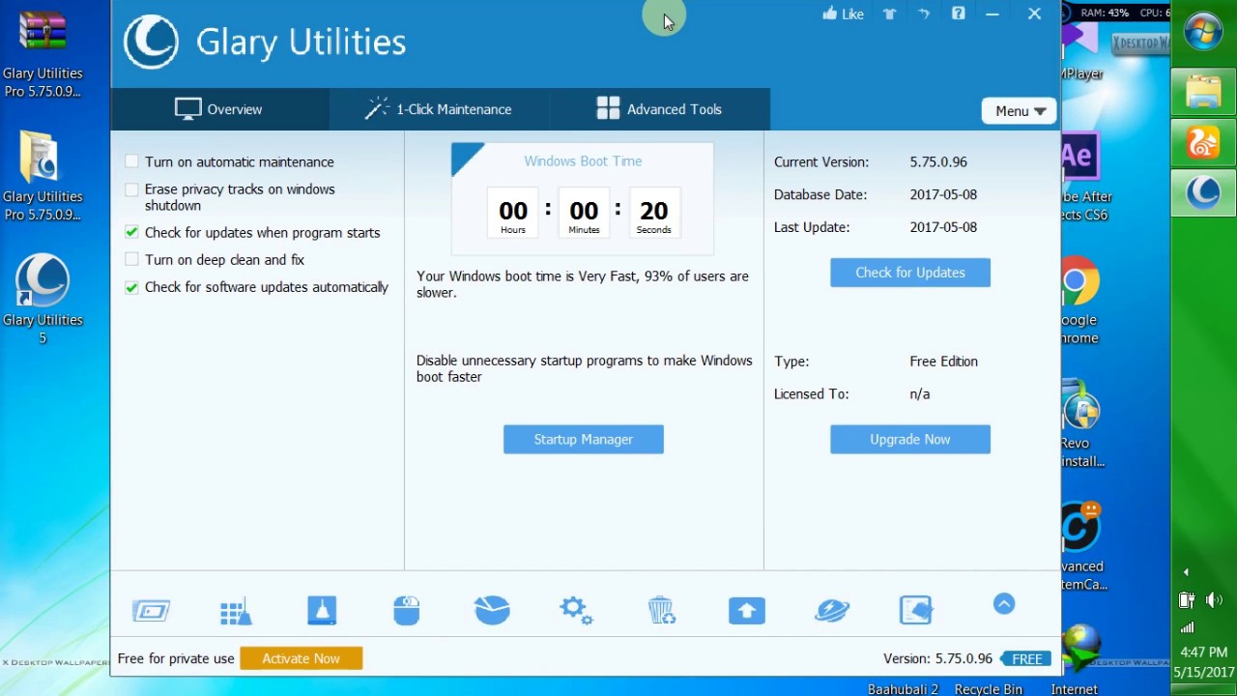Open the Startup Manager toolbar icon
1237x696 pixels.
tap(151, 611)
